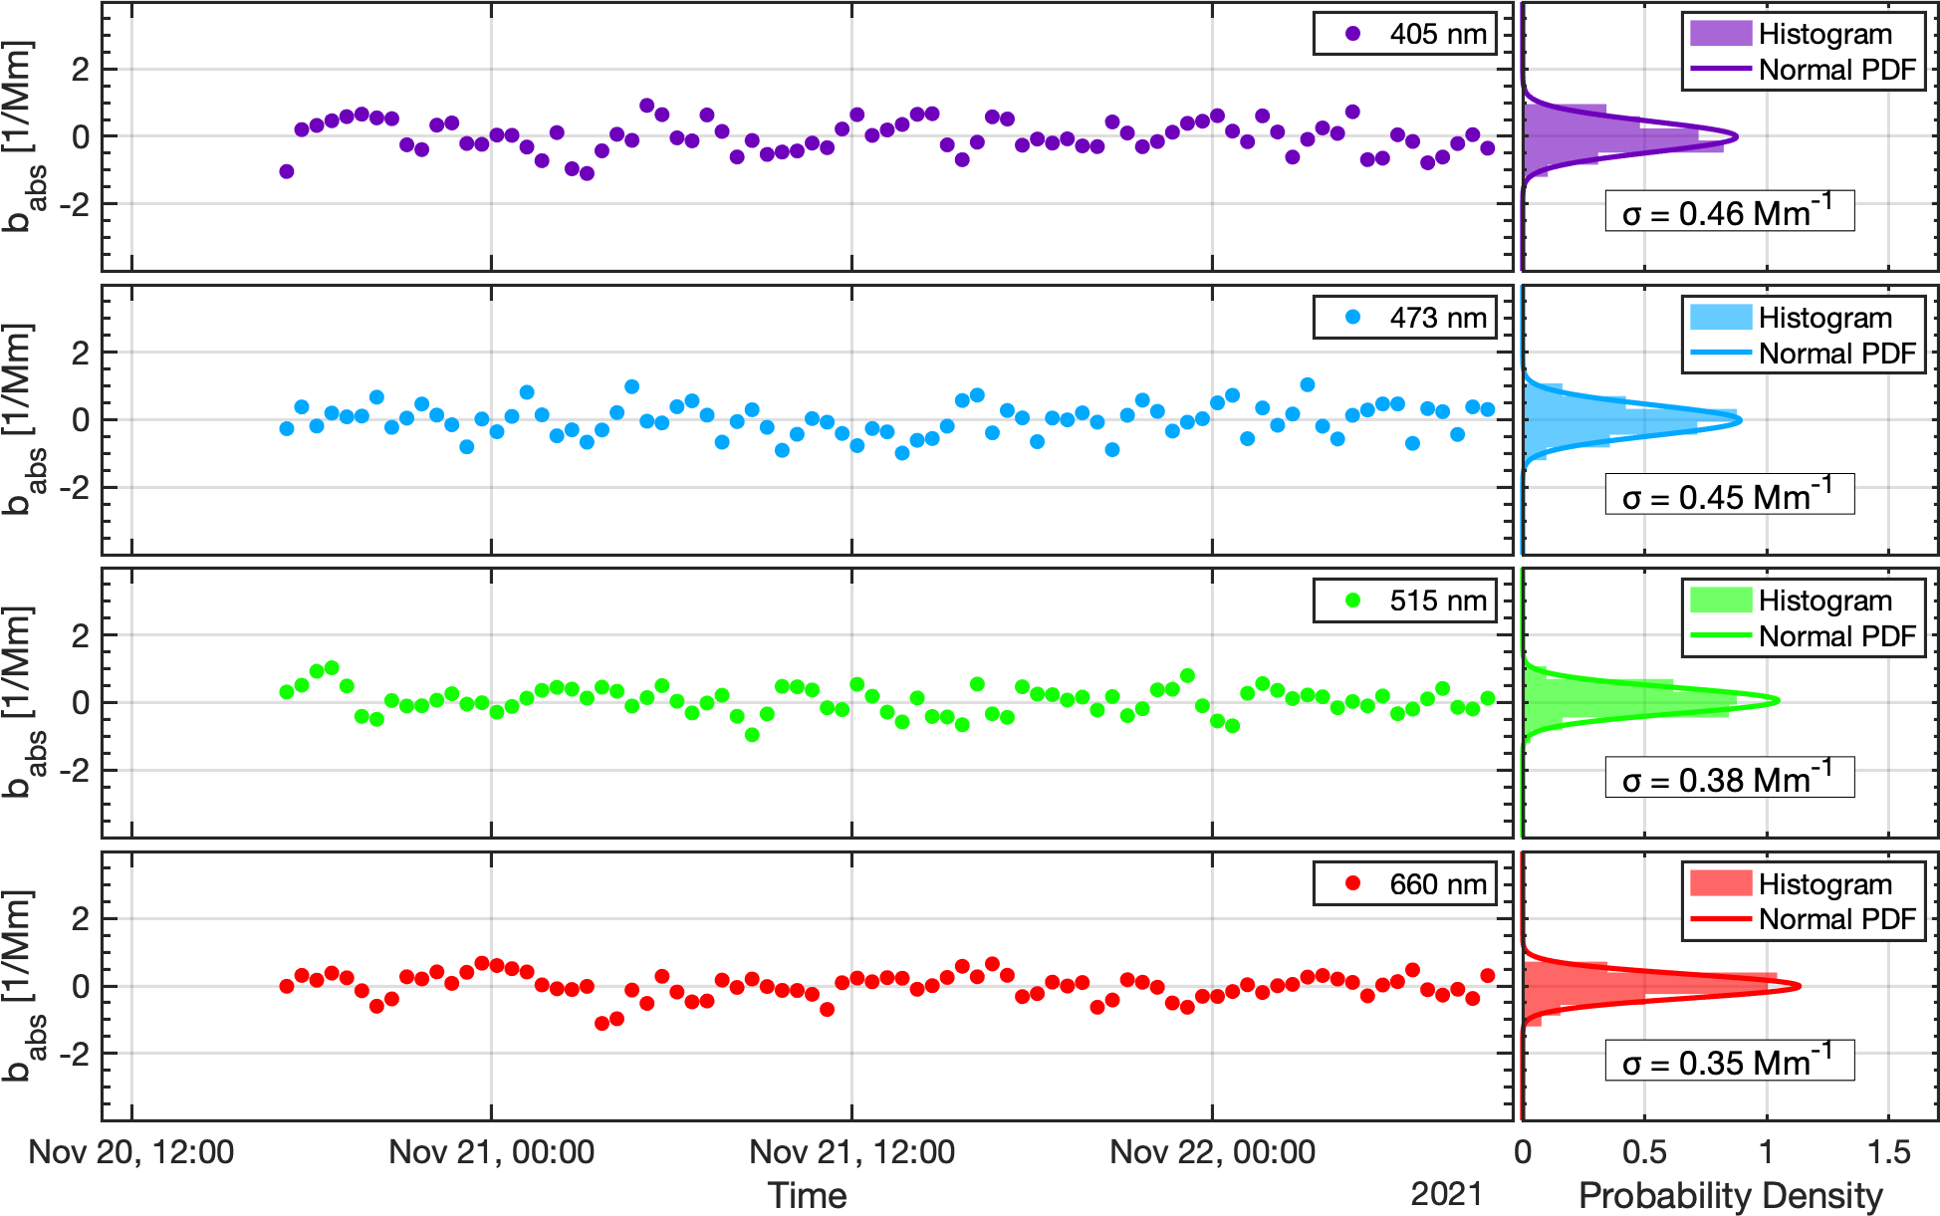Click the Nov 22, 00:00 tick label

[1212, 1152]
